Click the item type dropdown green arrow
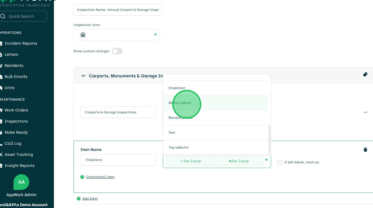The image size is (373, 208). 267,160
